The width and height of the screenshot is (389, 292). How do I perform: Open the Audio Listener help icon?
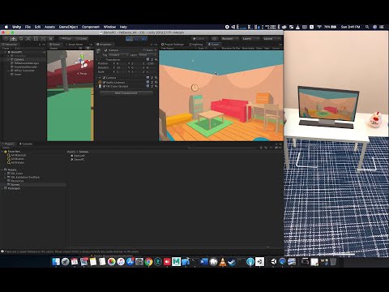coord(147,82)
